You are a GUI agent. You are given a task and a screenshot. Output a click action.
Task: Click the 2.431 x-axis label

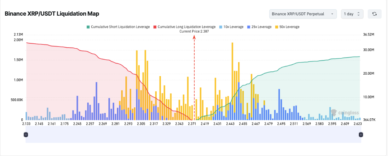[218, 124]
